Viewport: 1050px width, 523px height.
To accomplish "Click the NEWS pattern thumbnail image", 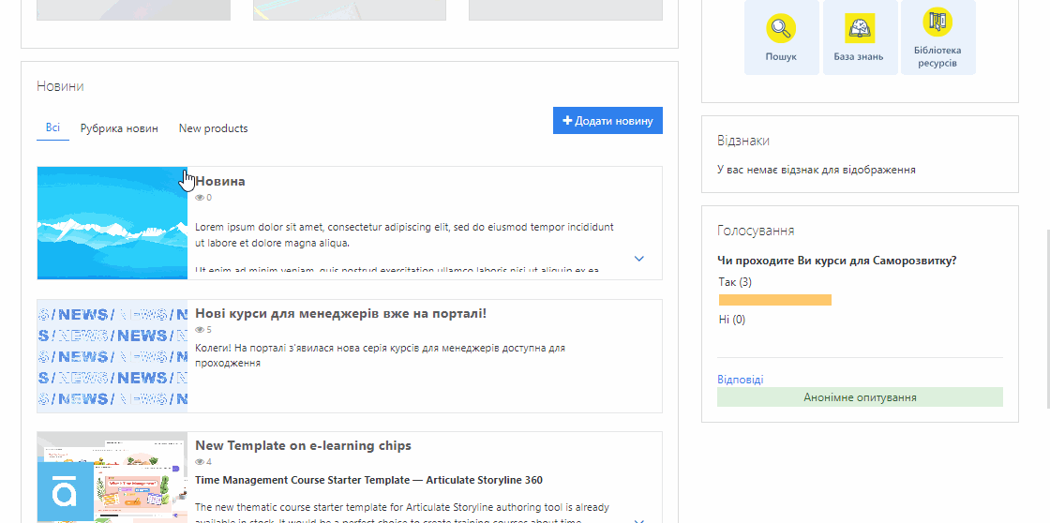I will click(112, 356).
